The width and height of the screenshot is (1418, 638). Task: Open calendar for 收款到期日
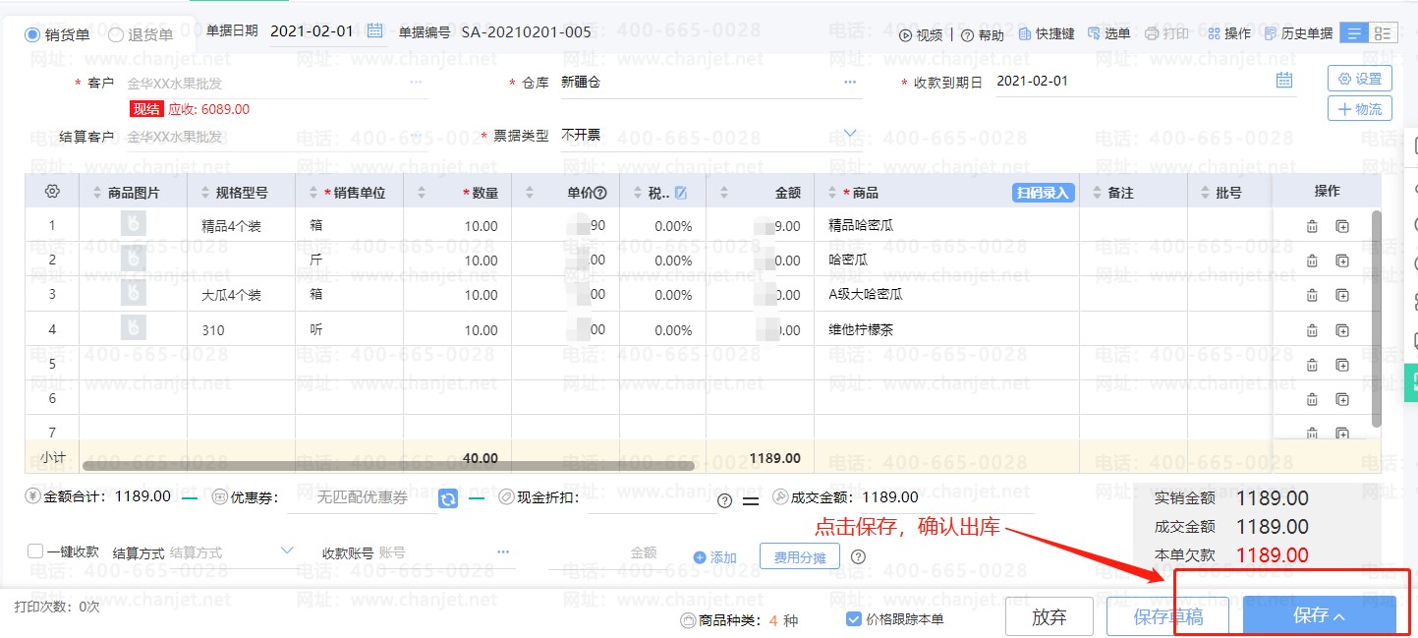1284,81
